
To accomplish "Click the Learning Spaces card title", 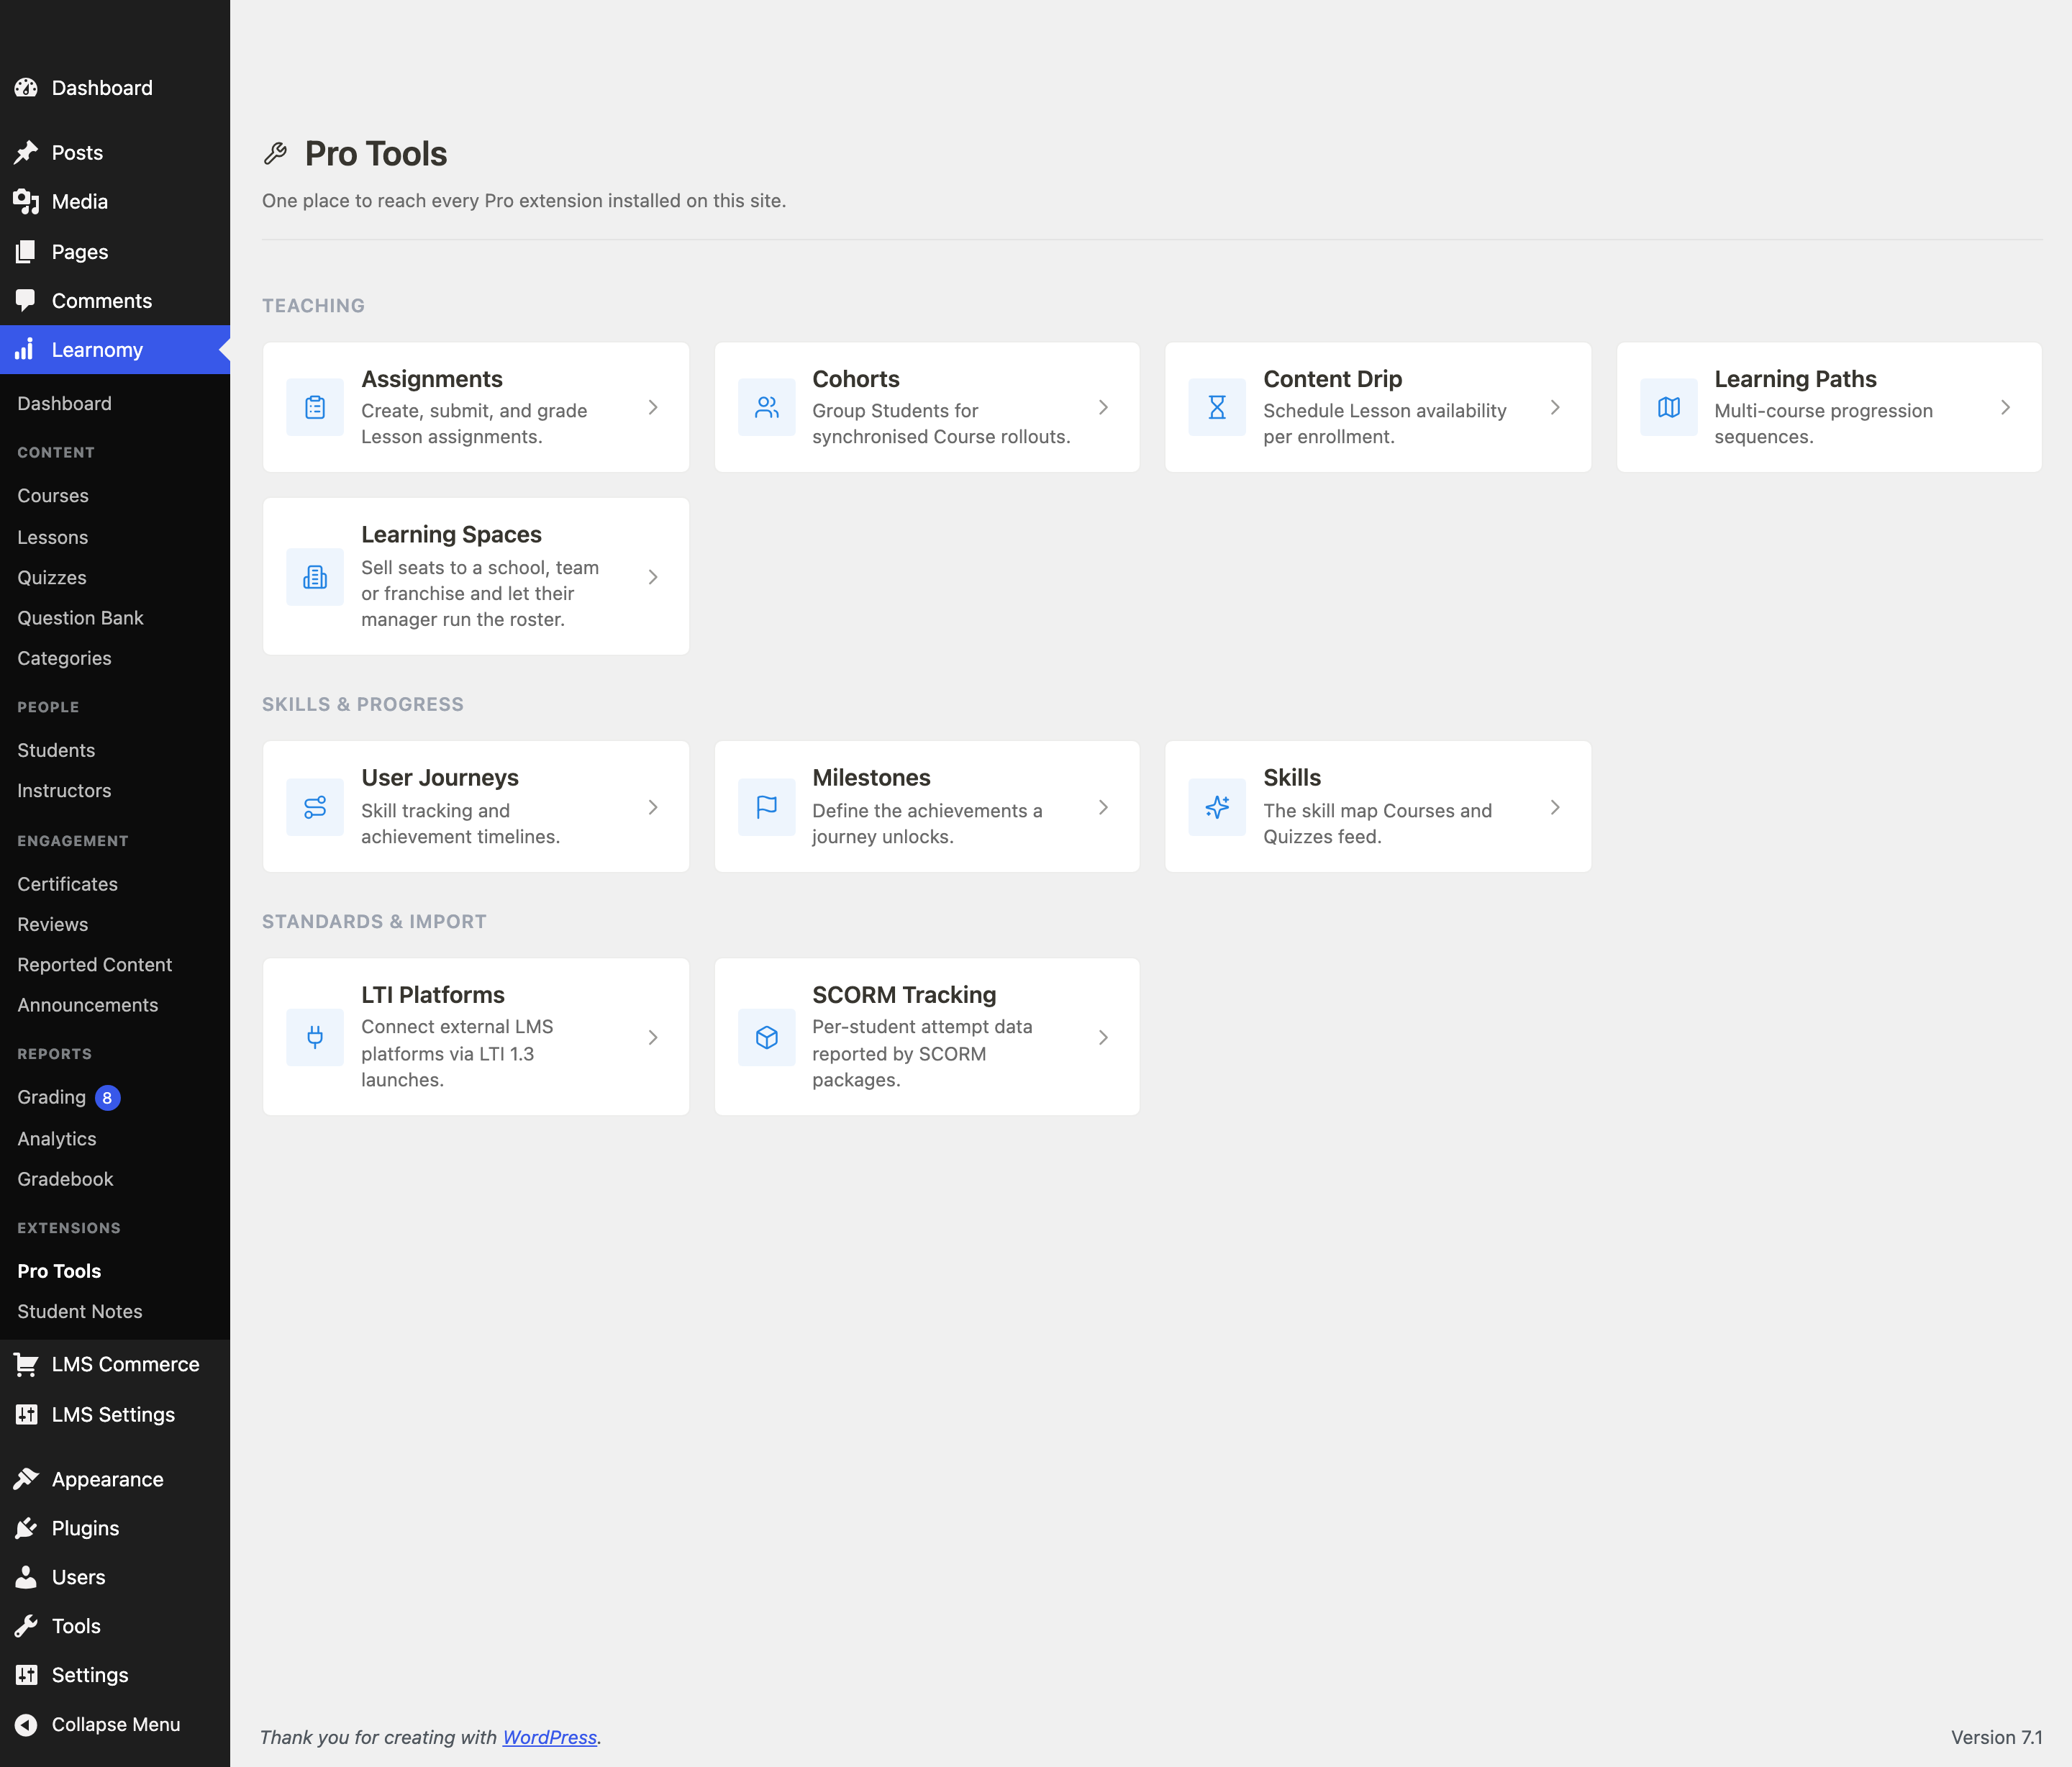I will (451, 534).
